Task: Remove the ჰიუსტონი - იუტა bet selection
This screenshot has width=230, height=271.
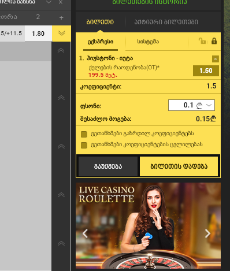Action: 216,59
